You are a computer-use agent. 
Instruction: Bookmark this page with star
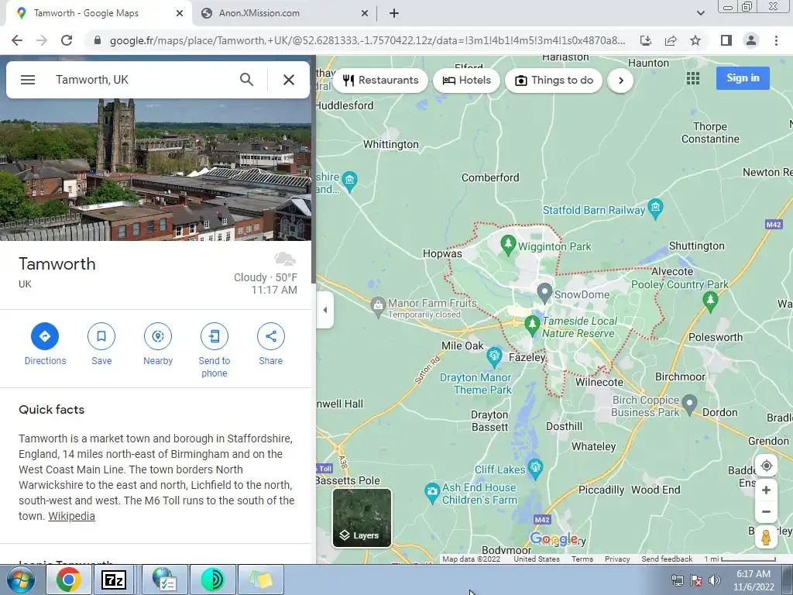click(x=695, y=40)
